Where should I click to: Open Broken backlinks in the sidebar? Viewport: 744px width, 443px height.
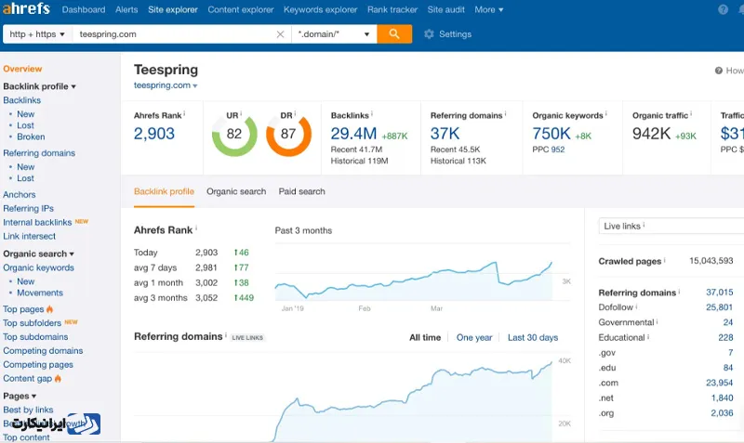coord(31,137)
